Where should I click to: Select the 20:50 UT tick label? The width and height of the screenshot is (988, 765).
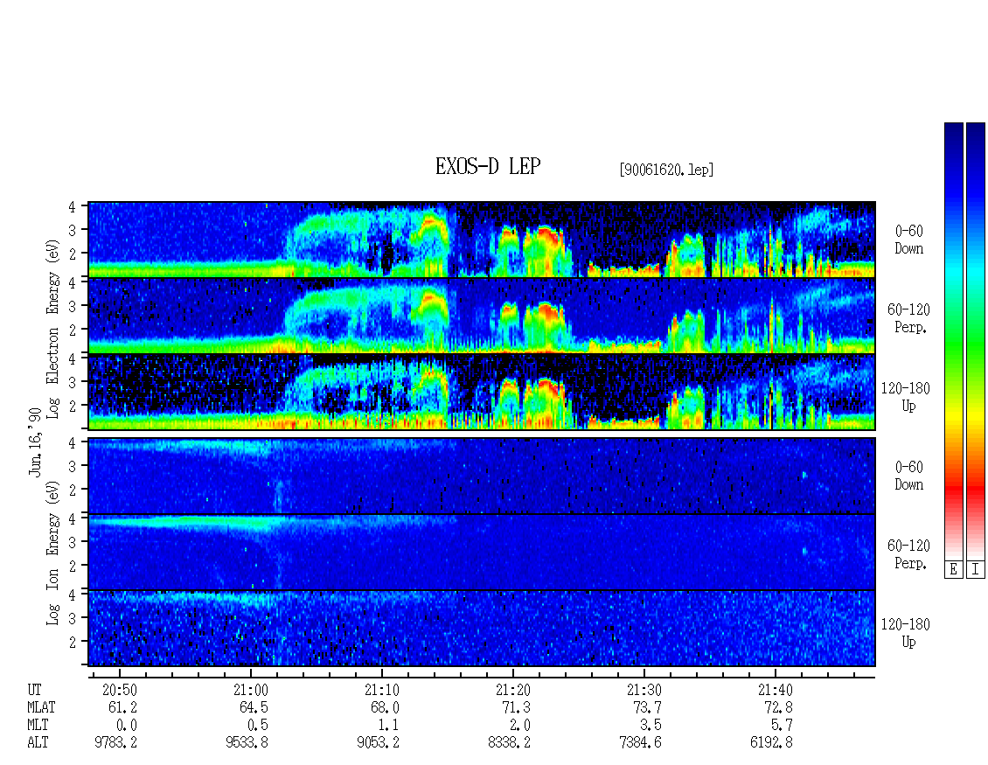pos(120,690)
